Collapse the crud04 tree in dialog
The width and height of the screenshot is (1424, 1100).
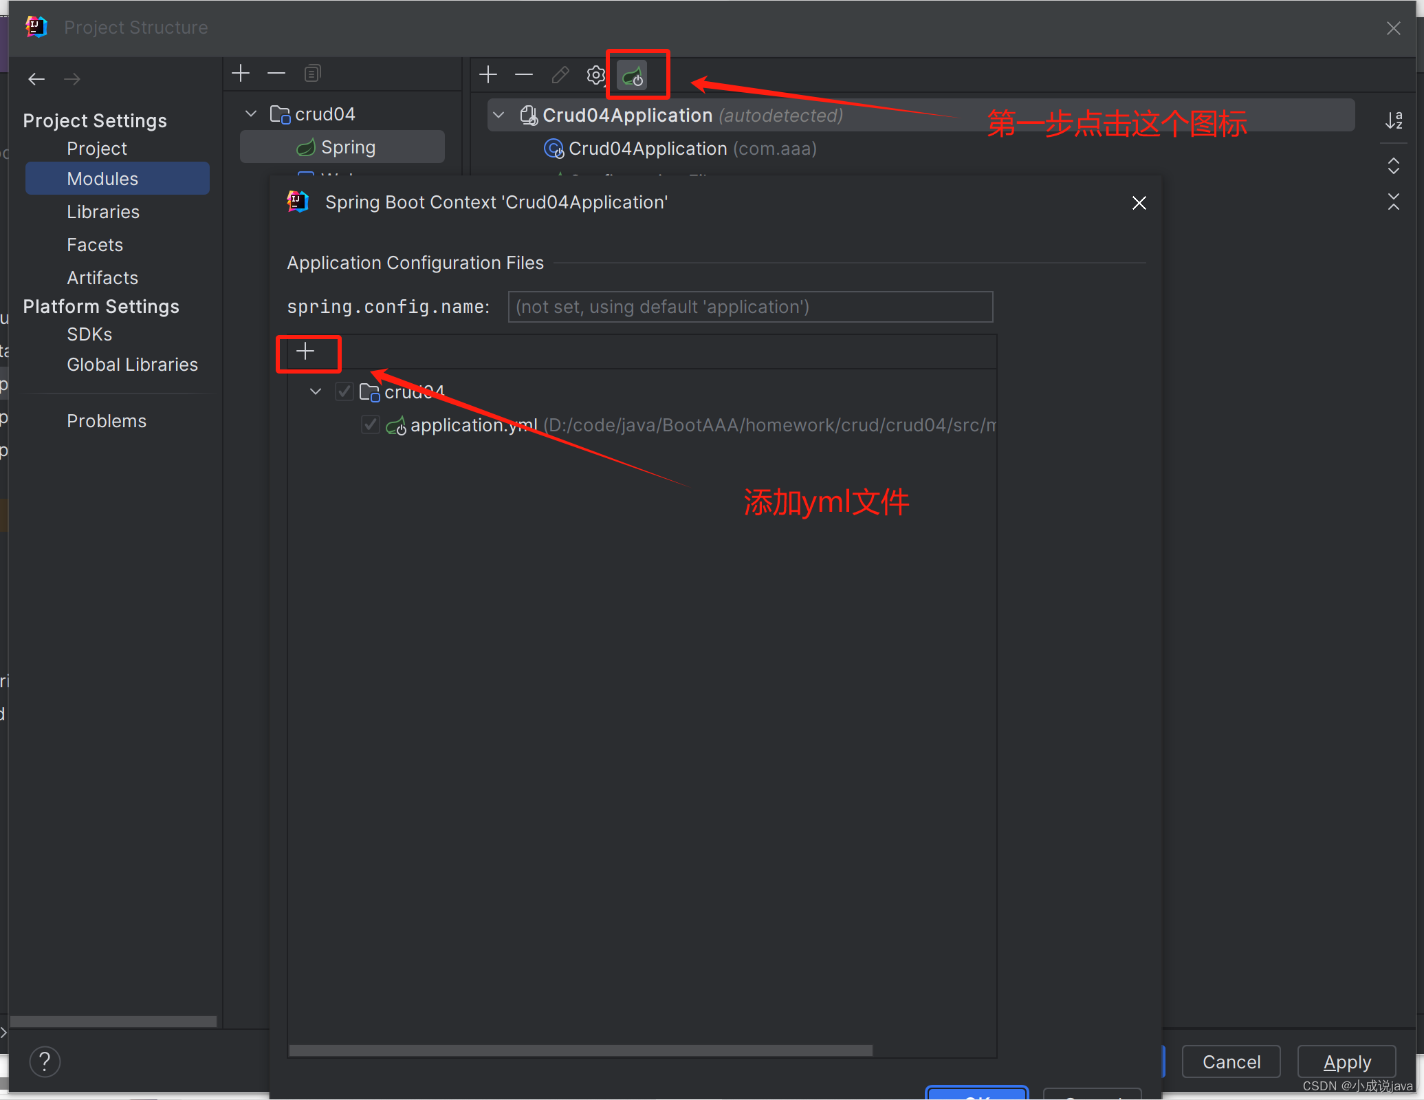point(315,391)
